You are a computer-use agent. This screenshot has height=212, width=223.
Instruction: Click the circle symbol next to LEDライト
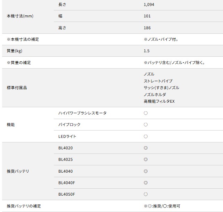tap(146, 136)
